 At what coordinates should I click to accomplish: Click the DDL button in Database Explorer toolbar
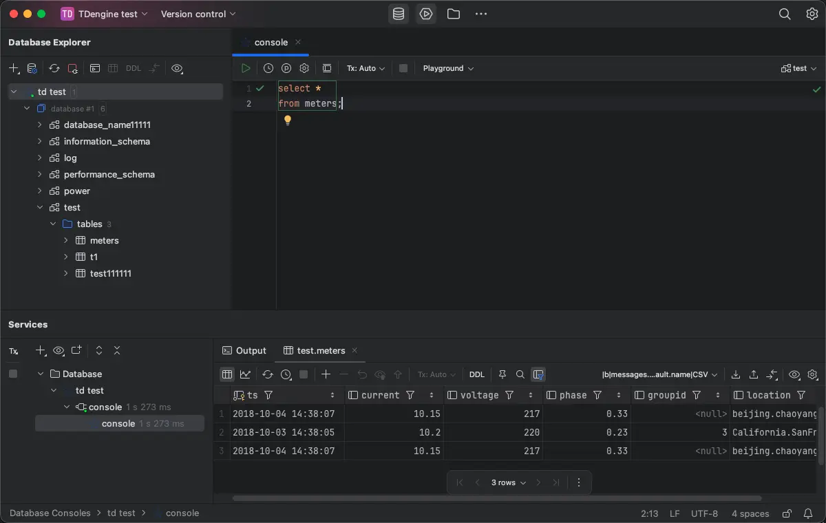pos(134,68)
